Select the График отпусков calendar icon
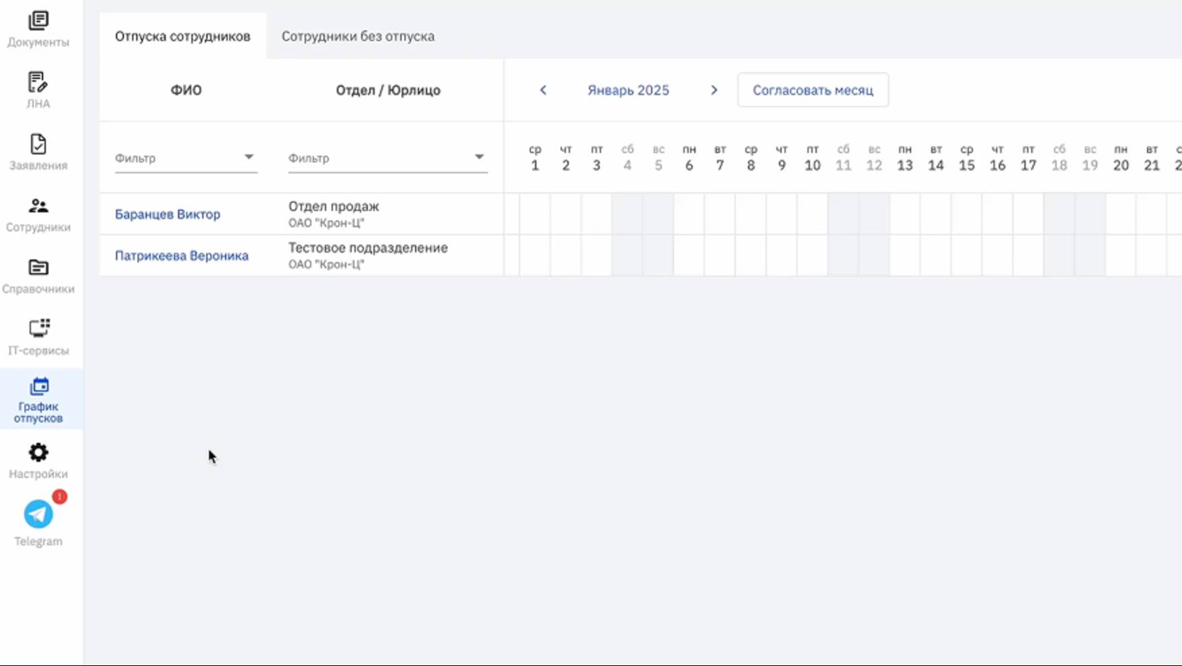 coord(39,387)
